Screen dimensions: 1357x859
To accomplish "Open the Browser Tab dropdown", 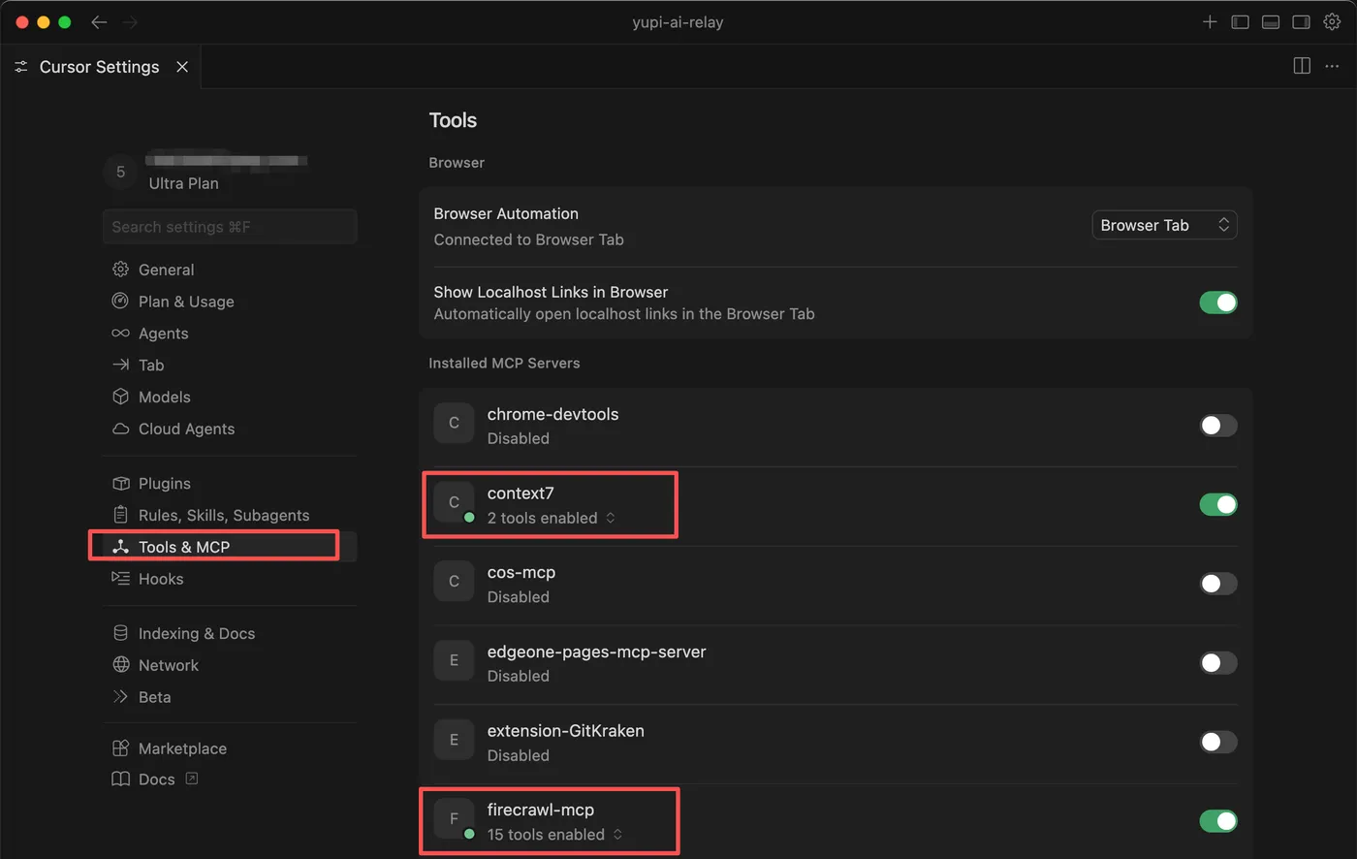I will [x=1164, y=225].
